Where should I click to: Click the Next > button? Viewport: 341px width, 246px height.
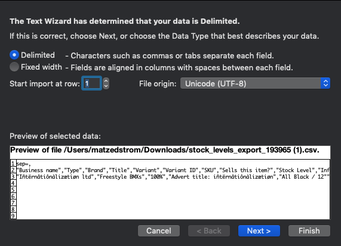(259, 231)
